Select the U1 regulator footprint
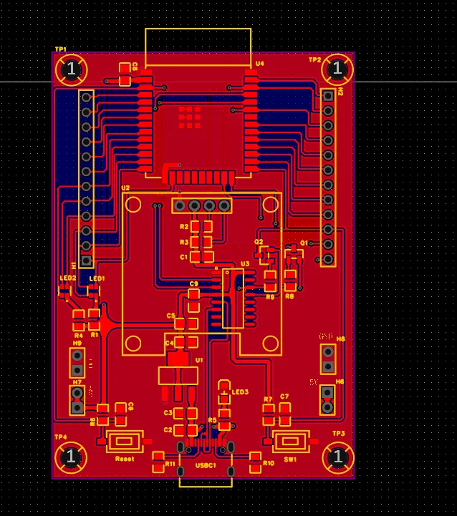 pos(178,375)
